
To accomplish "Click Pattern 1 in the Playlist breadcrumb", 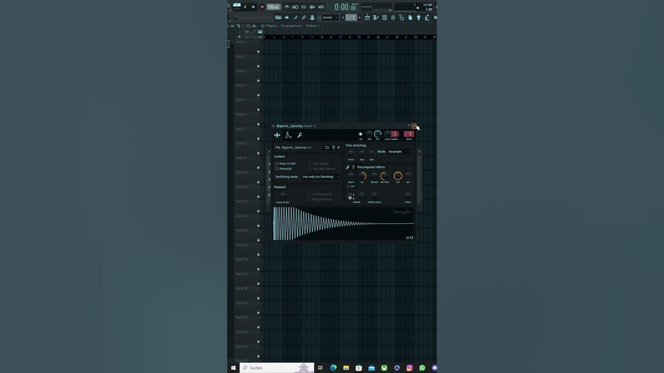I will (x=313, y=26).
